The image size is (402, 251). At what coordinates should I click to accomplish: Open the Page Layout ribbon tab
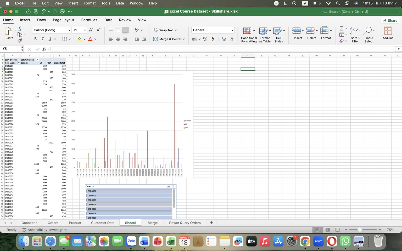pyautogui.click(x=63, y=20)
